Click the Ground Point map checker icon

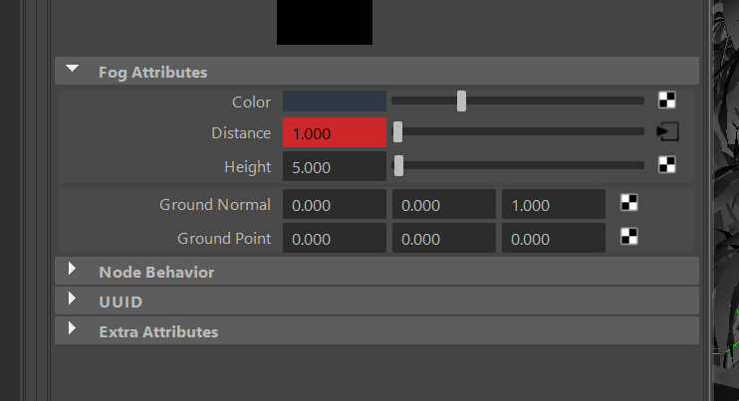[629, 236]
